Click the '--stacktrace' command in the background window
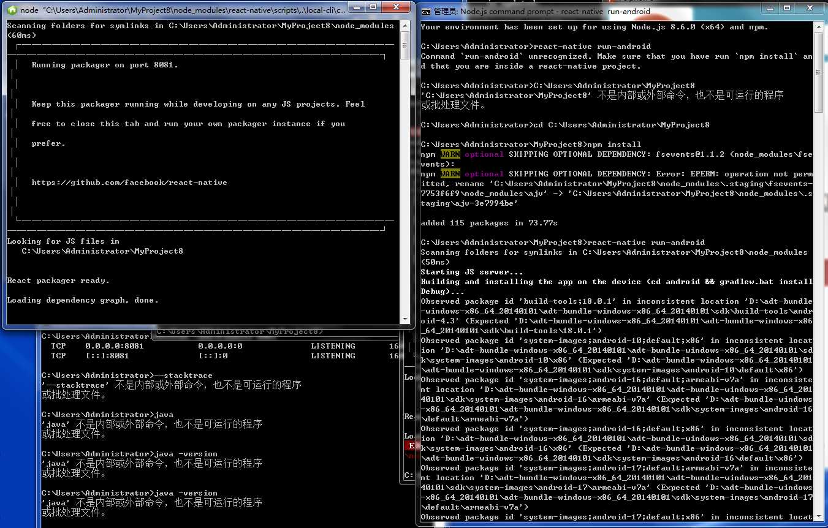The height and width of the screenshot is (528, 828). (183, 375)
